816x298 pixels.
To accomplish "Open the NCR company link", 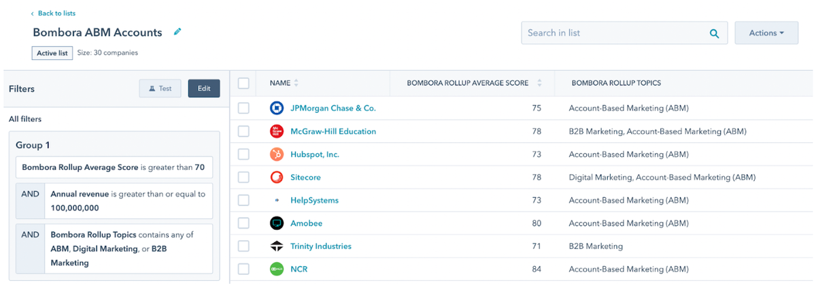I will coord(299,269).
